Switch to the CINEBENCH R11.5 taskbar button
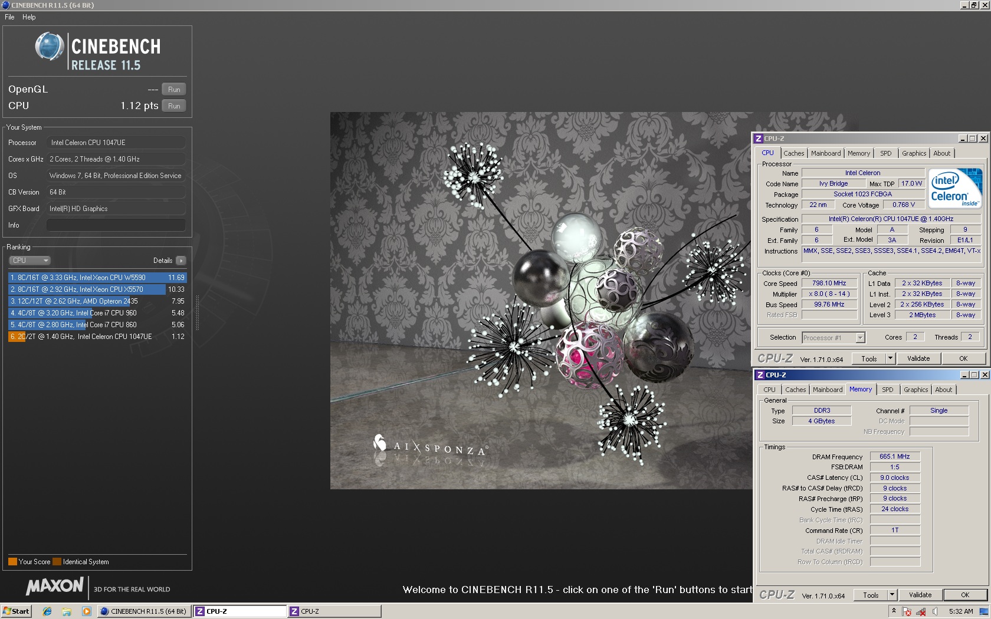The image size is (991, 619). [x=143, y=611]
